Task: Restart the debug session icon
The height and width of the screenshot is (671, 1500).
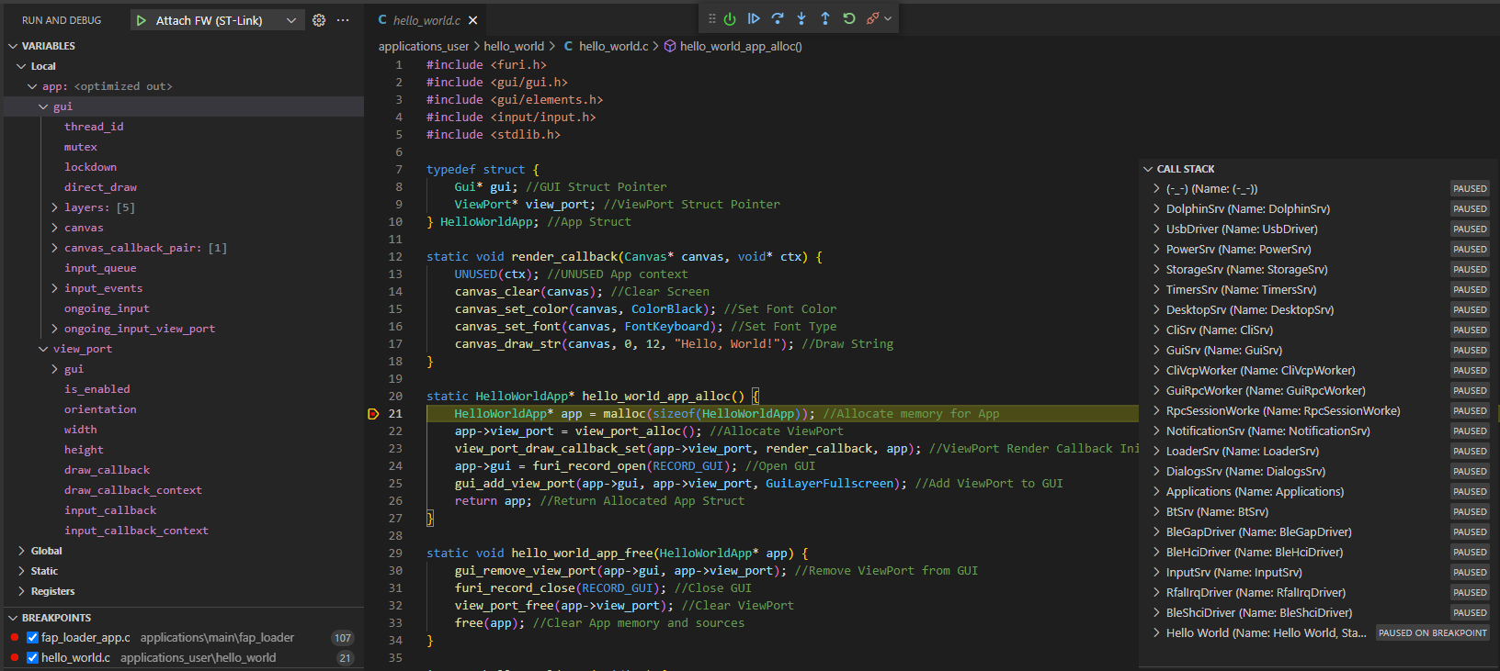Action: pyautogui.click(x=849, y=18)
